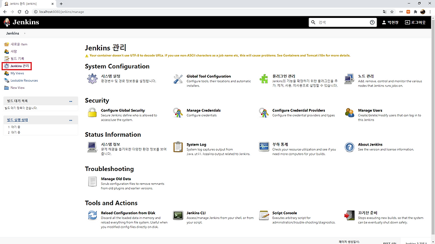The width and height of the screenshot is (435, 244).
Task: Click the browser reload button
Action: (19, 12)
